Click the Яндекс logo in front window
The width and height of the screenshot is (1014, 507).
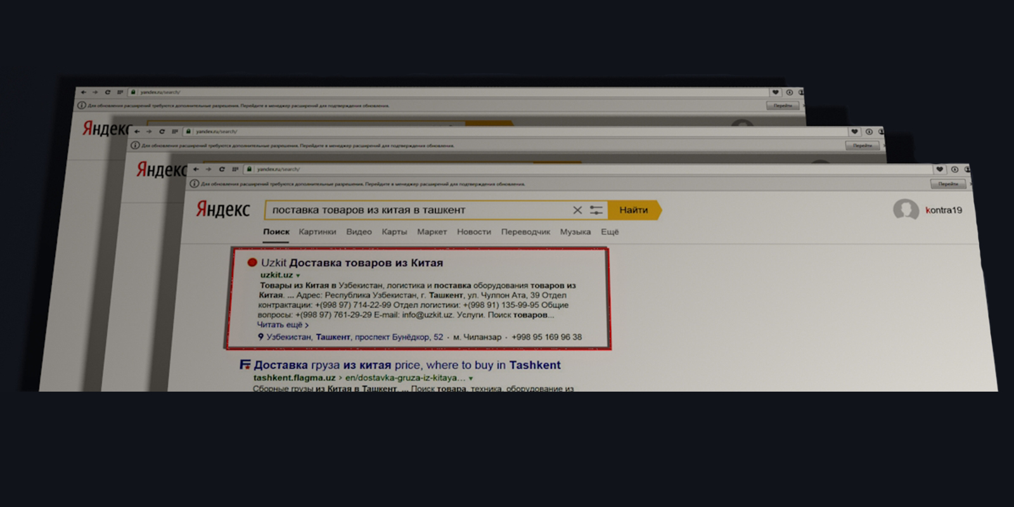coord(222,209)
